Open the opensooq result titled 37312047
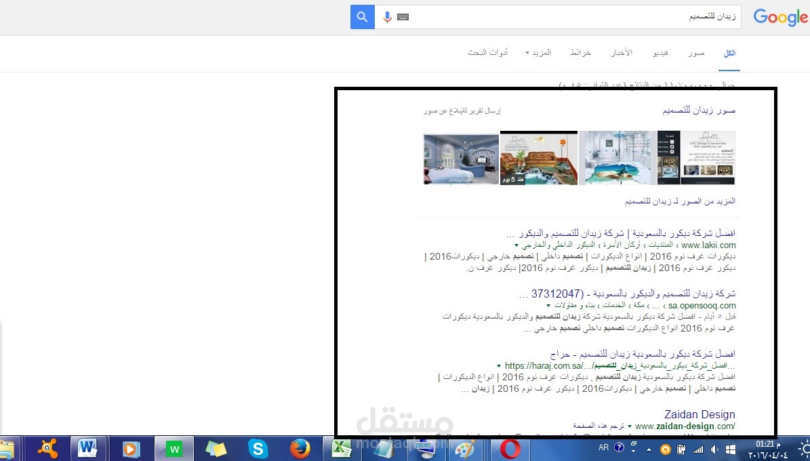The height and width of the screenshot is (461, 810). tap(627, 294)
